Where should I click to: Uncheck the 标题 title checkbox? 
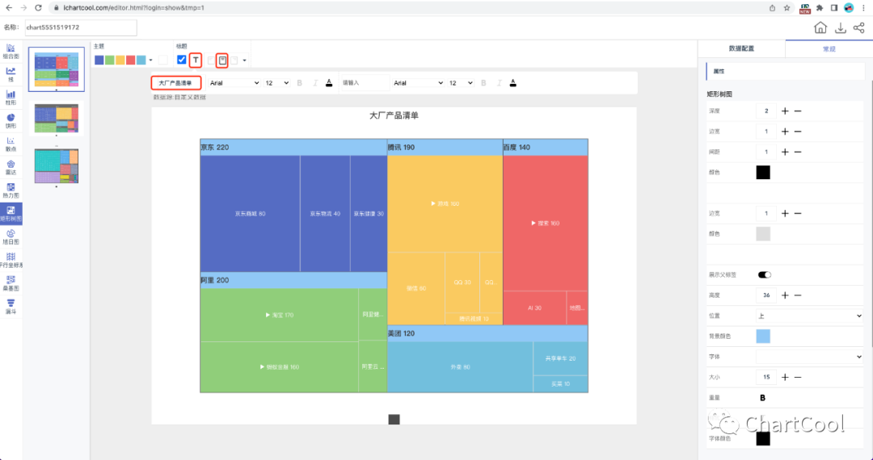point(182,60)
